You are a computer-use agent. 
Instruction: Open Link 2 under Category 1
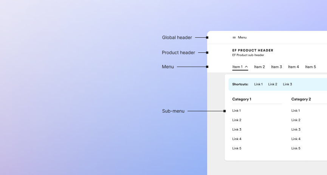237,120
